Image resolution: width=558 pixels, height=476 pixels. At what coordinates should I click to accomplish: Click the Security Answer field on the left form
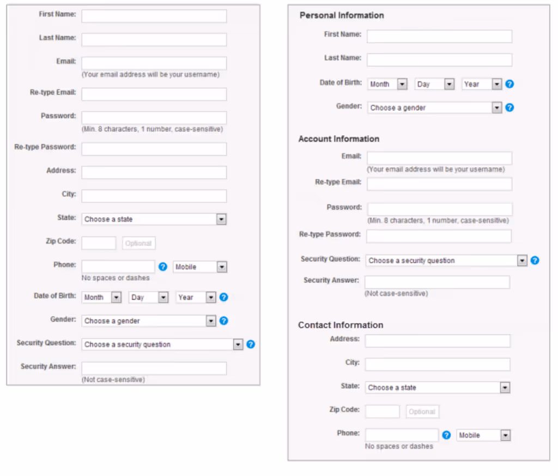tap(154, 368)
